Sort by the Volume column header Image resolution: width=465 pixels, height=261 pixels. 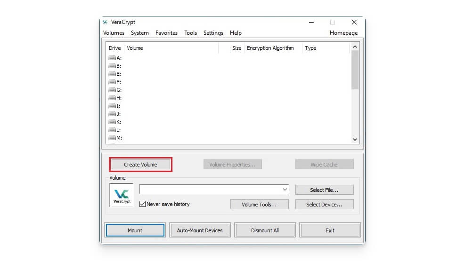pos(171,48)
